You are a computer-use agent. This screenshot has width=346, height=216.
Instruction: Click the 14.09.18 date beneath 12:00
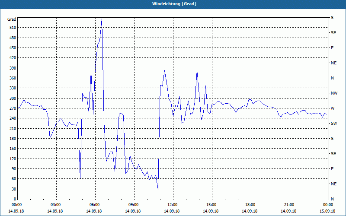tap(172, 211)
